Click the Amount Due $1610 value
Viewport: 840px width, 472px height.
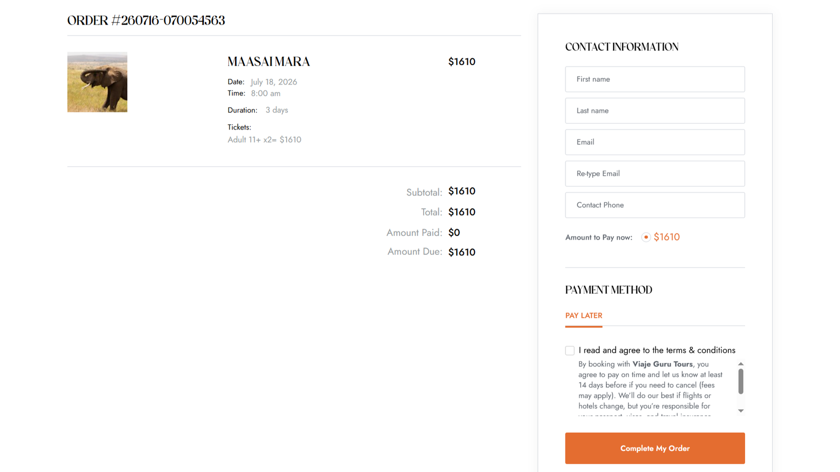click(461, 252)
